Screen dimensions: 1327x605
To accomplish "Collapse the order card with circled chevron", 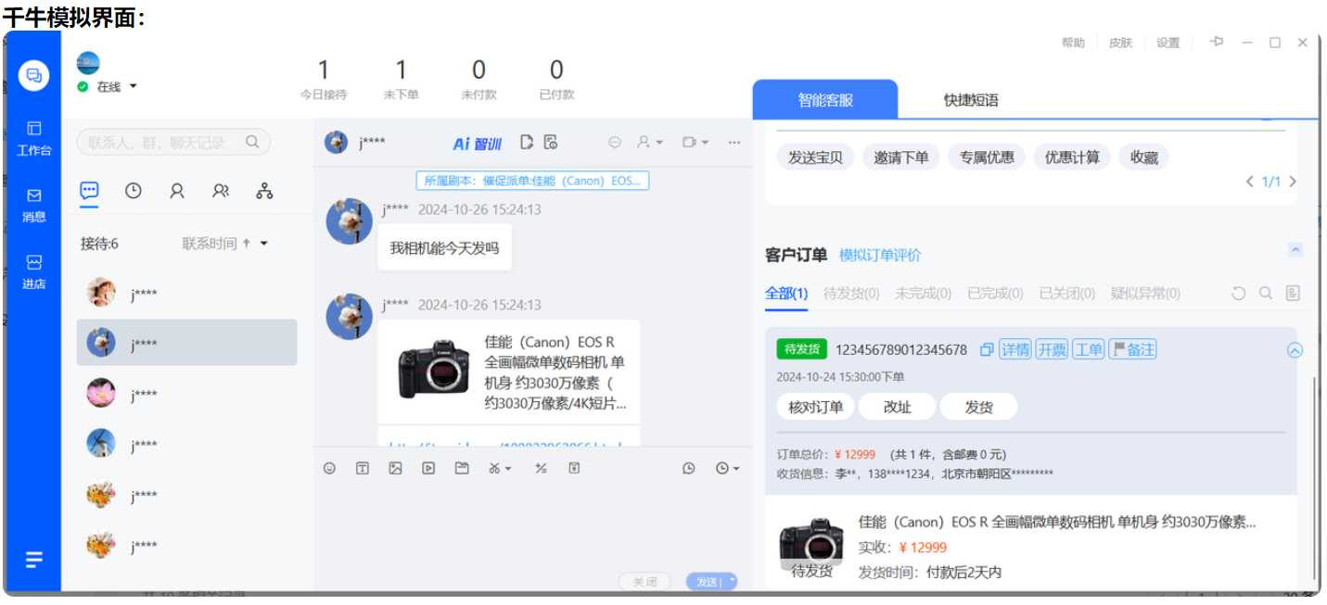I will coord(1295,349).
